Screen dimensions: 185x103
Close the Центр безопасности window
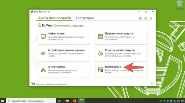point(152,12)
